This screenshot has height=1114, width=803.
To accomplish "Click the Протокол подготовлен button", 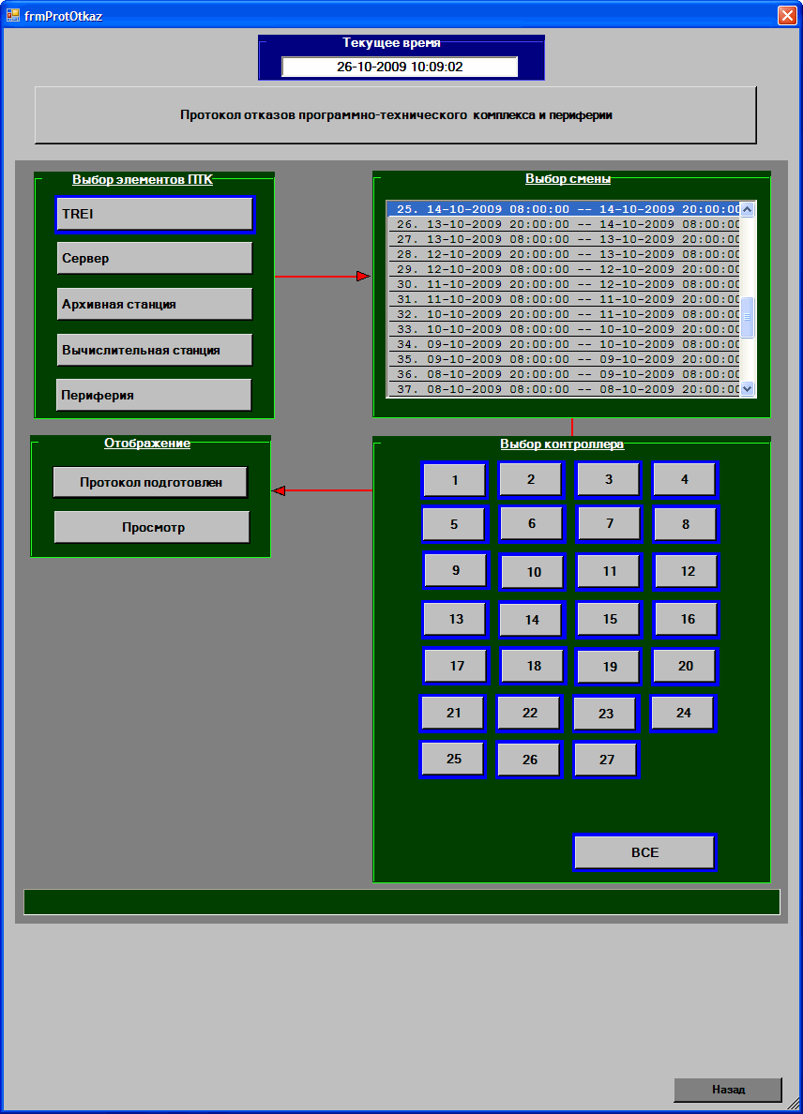I will (x=151, y=482).
